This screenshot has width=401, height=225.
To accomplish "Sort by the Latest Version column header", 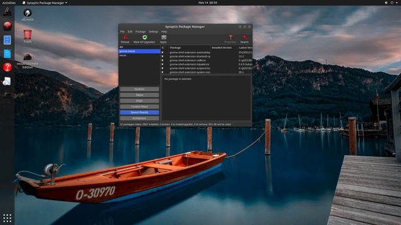I will click(245, 47).
